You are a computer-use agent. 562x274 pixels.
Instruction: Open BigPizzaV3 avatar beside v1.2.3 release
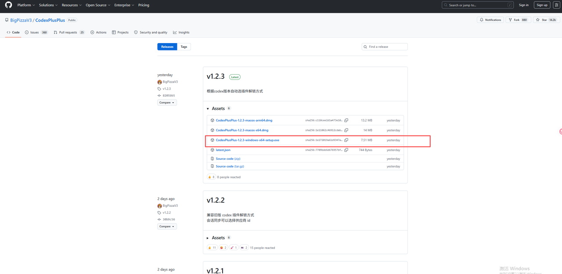click(x=160, y=82)
